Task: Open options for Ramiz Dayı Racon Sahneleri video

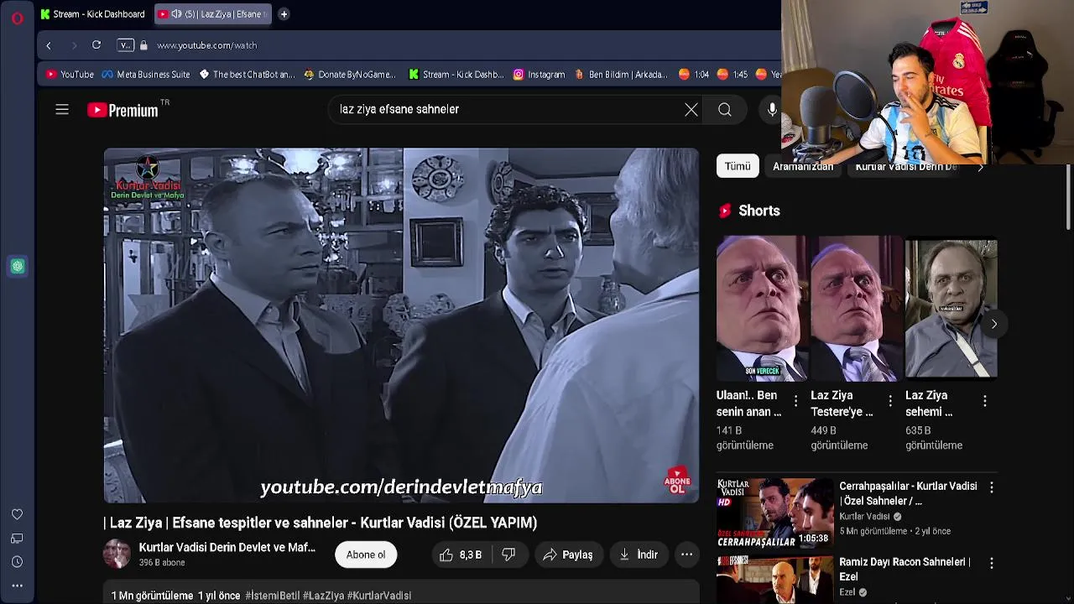Action: pyautogui.click(x=992, y=564)
